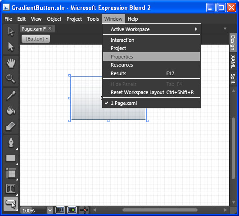The width and height of the screenshot is (239, 216).
Task: Switch to the Split view tab
Action: point(233,78)
